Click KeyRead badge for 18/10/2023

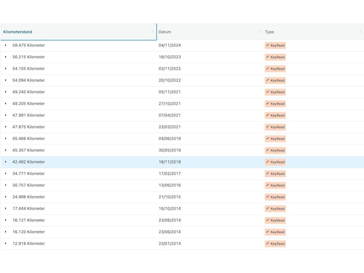[x=275, y=57]
